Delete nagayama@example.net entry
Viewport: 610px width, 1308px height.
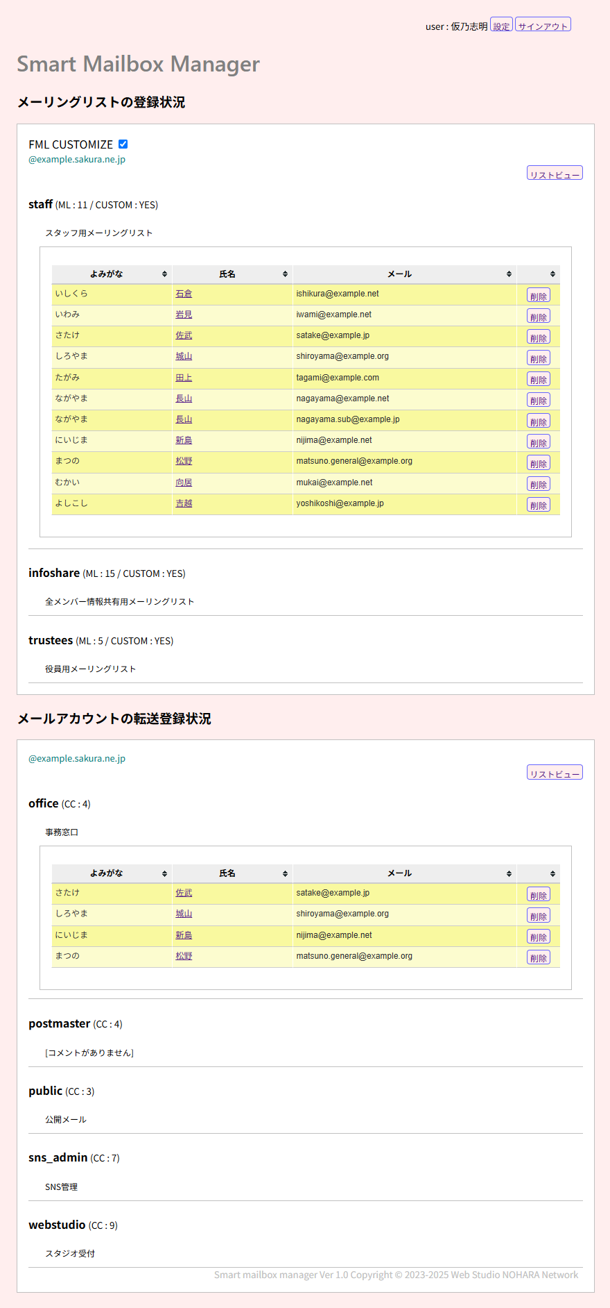[539, 400]
